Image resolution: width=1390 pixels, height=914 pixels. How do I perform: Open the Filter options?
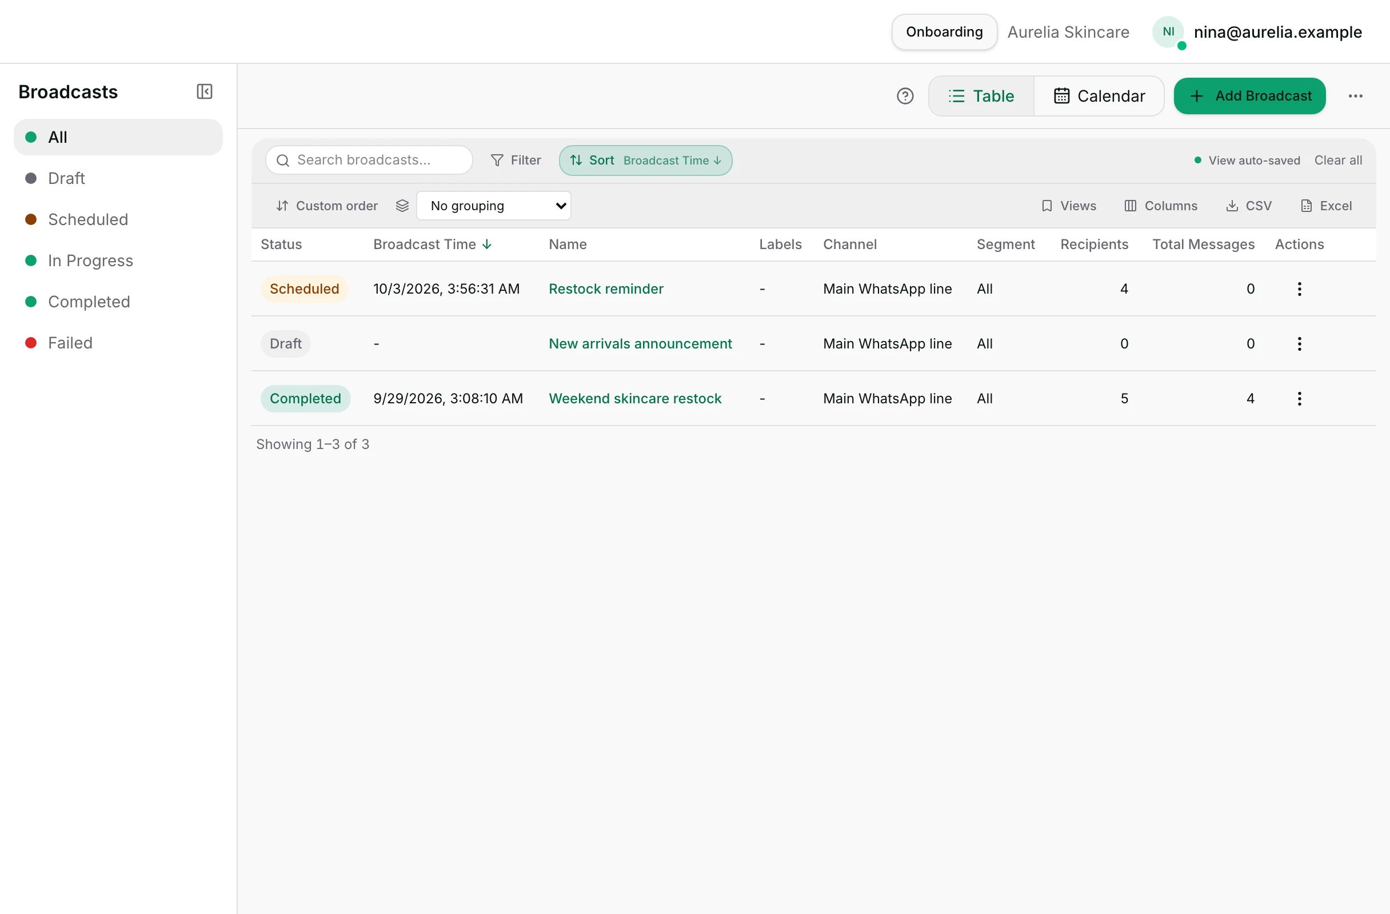coord(516,161)
